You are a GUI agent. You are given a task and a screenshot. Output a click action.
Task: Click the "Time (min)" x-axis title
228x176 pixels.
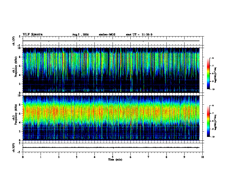tap(115, 160)
